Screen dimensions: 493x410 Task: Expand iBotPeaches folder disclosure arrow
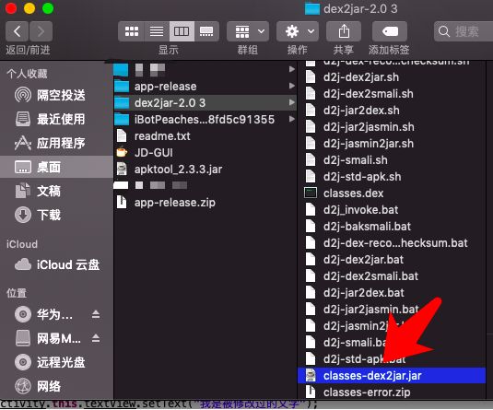[x=292, y=119]
